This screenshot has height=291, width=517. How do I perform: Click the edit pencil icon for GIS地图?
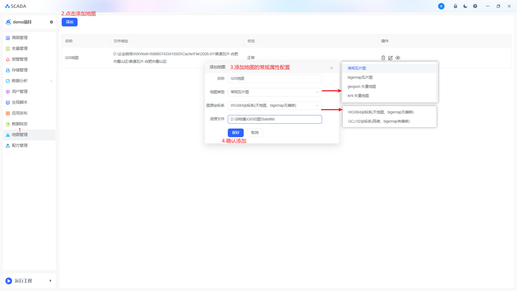tap(390, 58)
